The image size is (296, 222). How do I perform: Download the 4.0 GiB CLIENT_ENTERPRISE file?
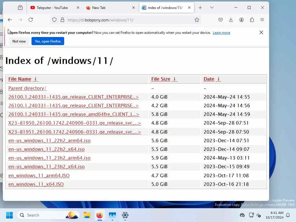tap(74, 97)
